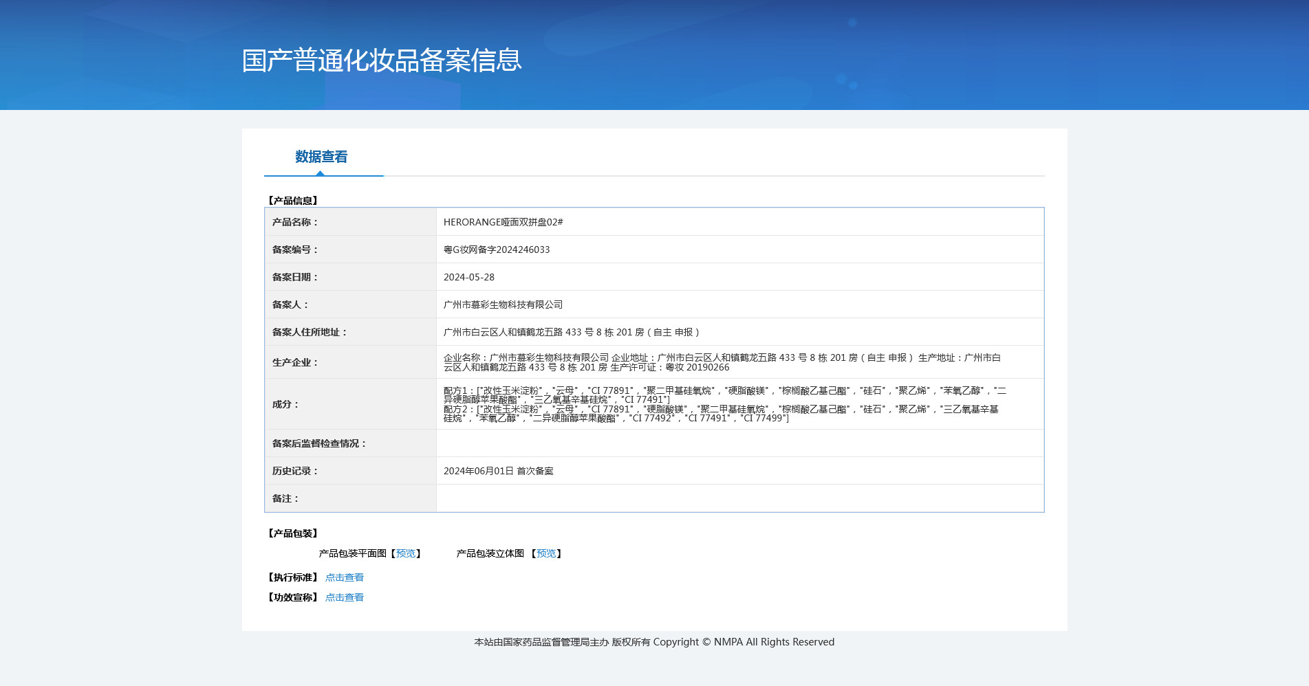Open 执行标准 点击查看 link

click(345, 577)
